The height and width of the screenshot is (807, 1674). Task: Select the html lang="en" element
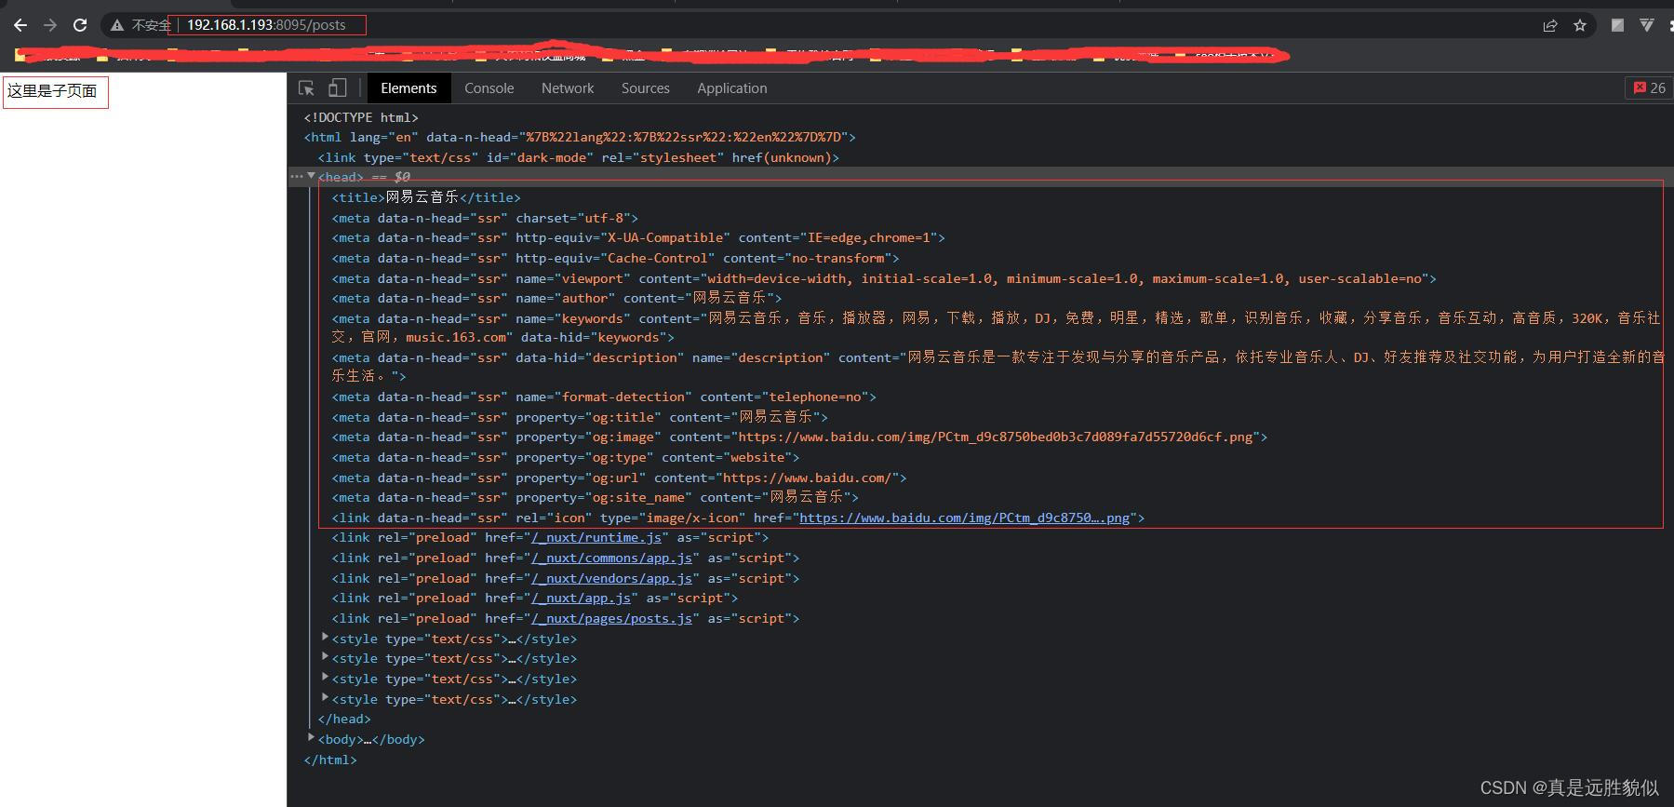(x=580, y=137)
